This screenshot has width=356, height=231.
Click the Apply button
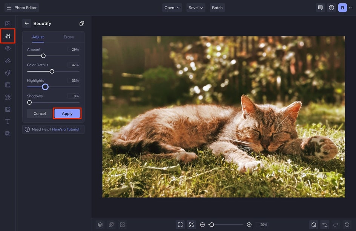[x=67, y=114]
